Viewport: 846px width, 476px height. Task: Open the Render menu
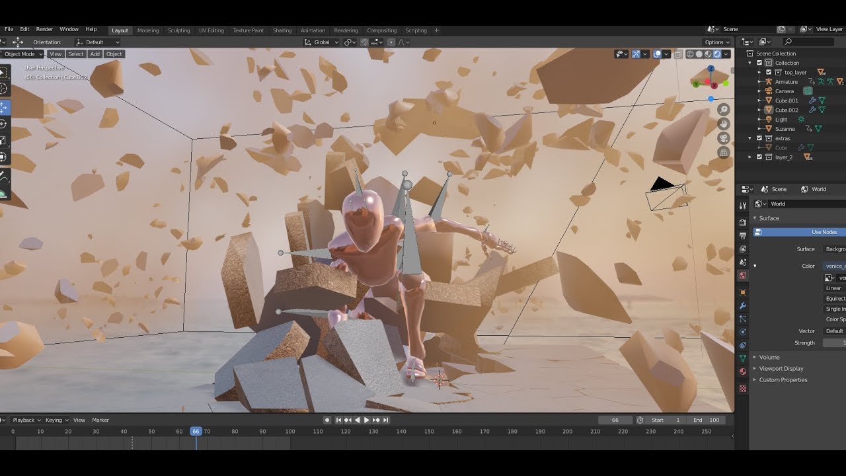point(44,30)
